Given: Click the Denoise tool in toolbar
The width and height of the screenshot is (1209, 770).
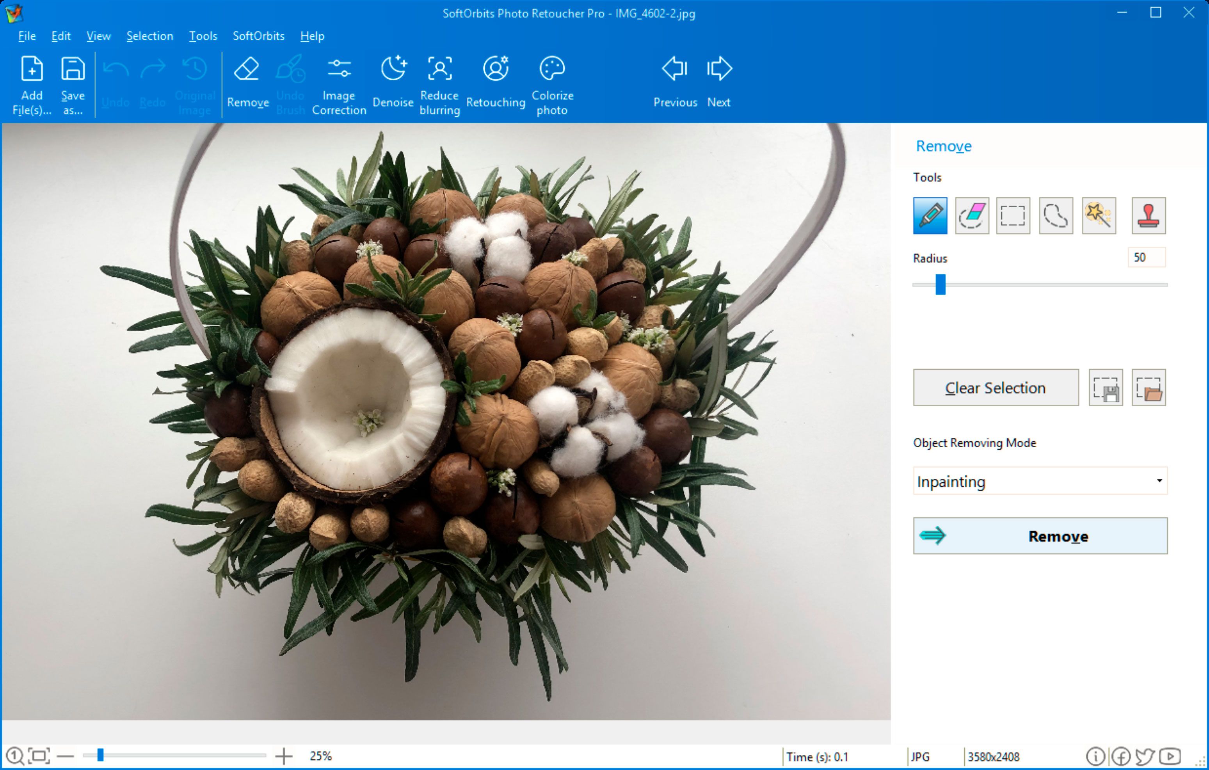Looking at the screenshot, I should pos(392,84).
